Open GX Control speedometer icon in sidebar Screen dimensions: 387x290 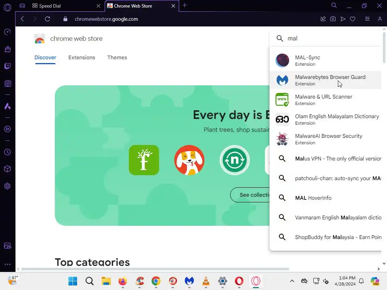[8, 32]
